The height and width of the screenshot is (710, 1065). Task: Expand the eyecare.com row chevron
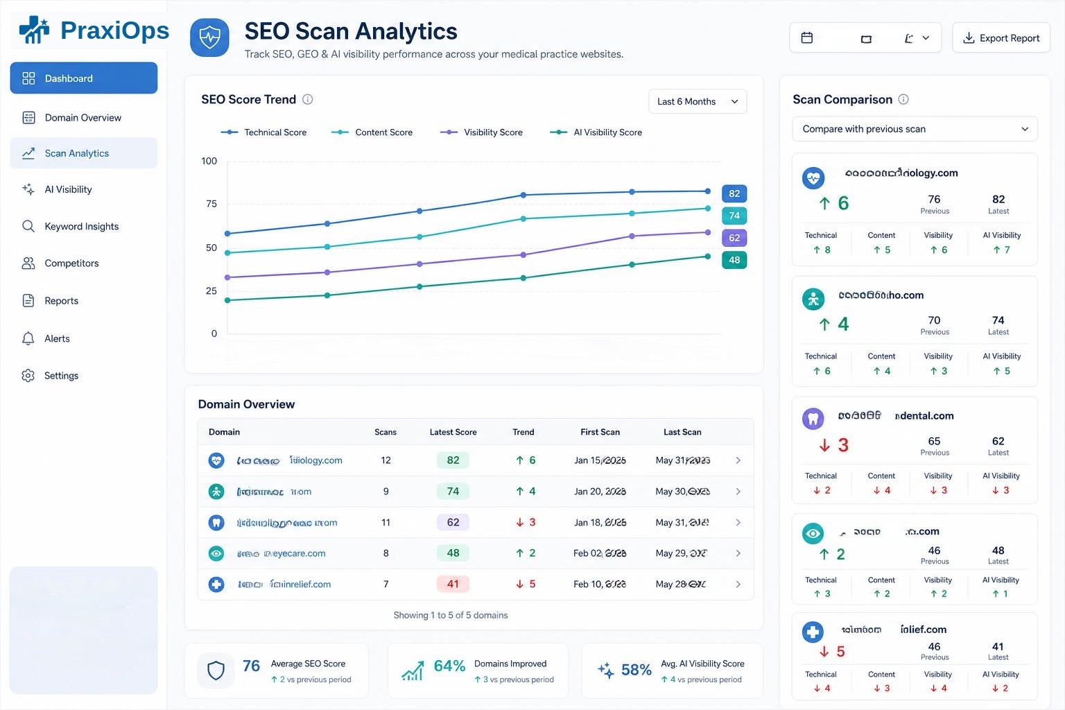(x=738, y=553)
